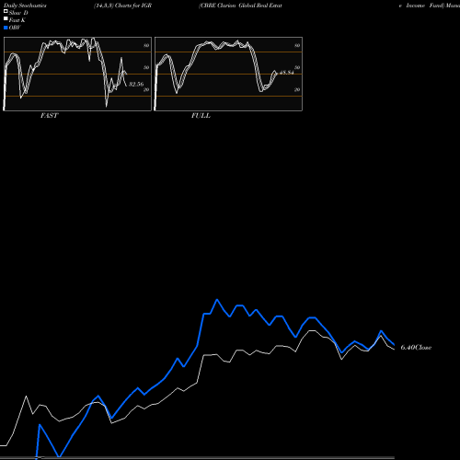Click the 'CBRE Clarion Global Real Estat' title
The image size is (460, 460).
click(240, 6)
